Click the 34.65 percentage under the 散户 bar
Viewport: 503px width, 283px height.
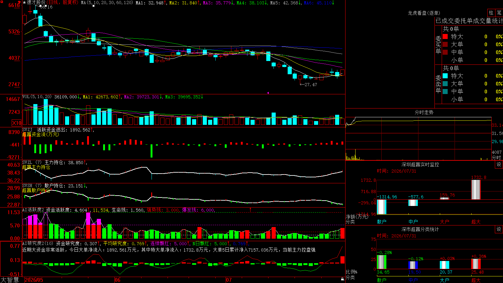pos(383,272)
